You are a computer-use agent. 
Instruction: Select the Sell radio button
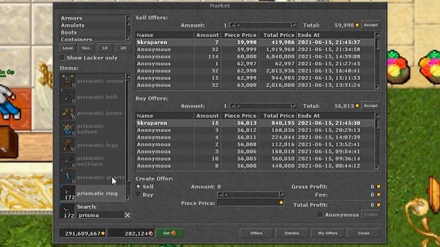138,186
